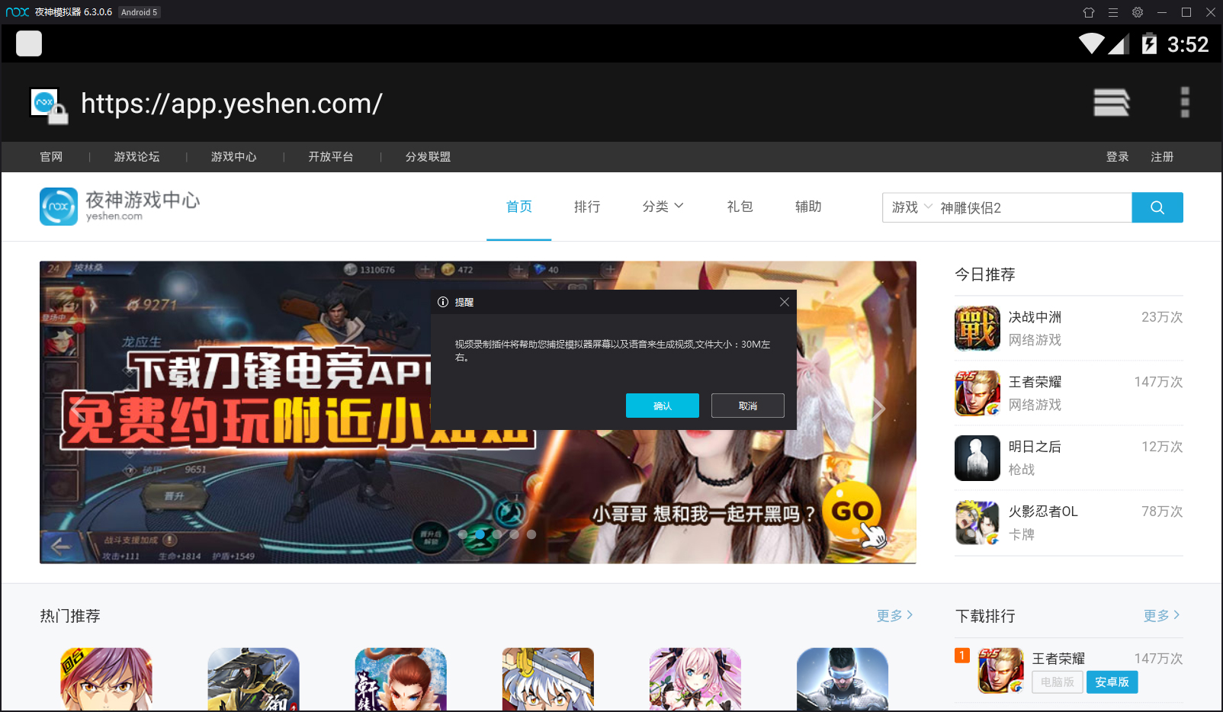Click the Nox logo in title bar
The width and height of the screenshot is (1223, 712).
[x=17, y=12]
